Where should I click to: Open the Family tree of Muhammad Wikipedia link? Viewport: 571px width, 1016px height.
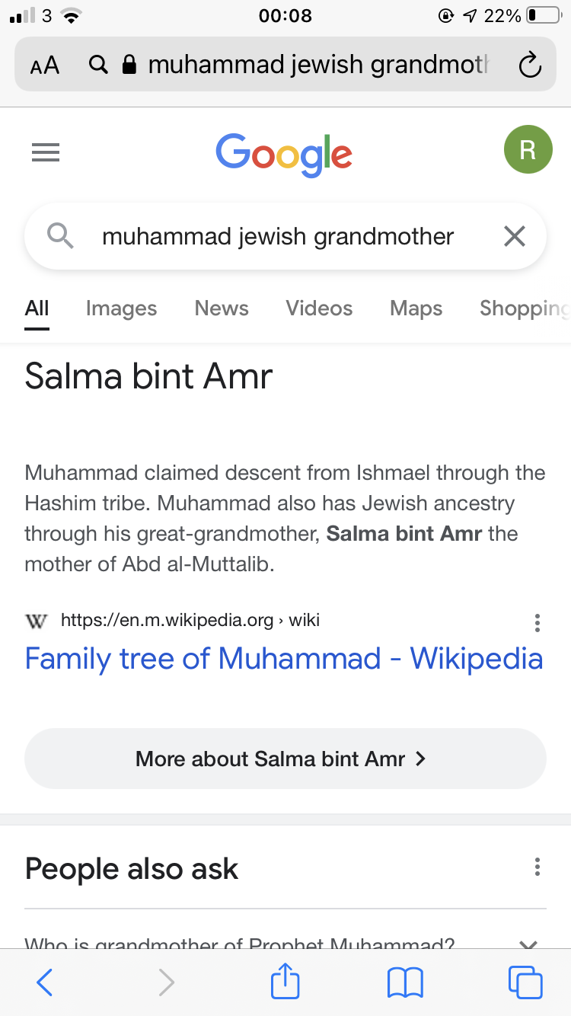coord(284,659)
